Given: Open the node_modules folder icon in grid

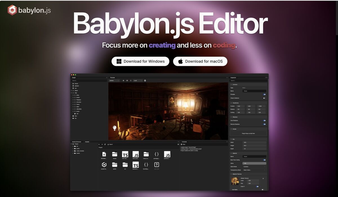Looking at the screenshot, I should click(146, 154).
